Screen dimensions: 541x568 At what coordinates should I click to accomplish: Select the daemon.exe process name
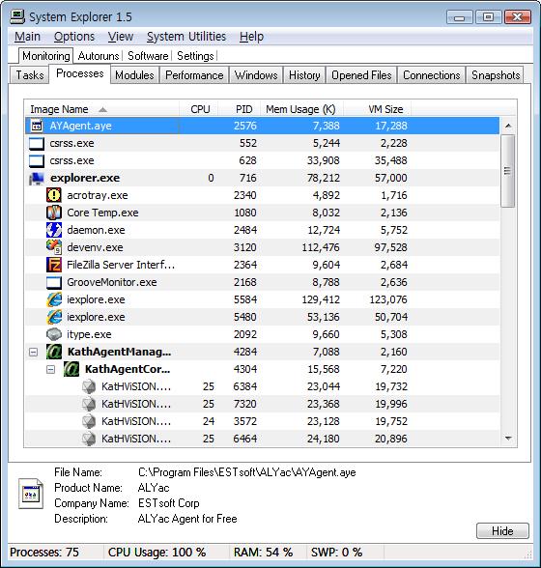[x=96, y=230]
